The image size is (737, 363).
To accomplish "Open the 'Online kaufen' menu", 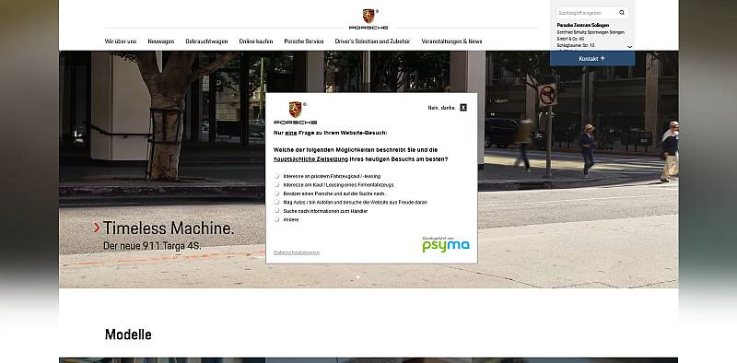I will click(256, 41).
